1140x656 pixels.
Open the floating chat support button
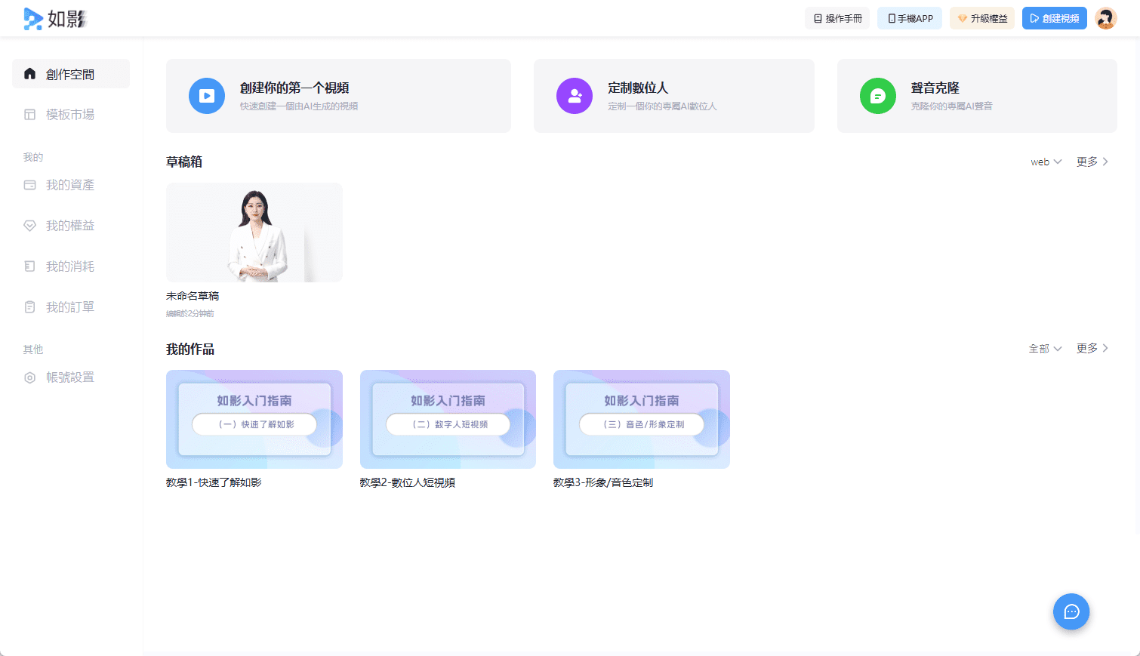click(1071, 611)
